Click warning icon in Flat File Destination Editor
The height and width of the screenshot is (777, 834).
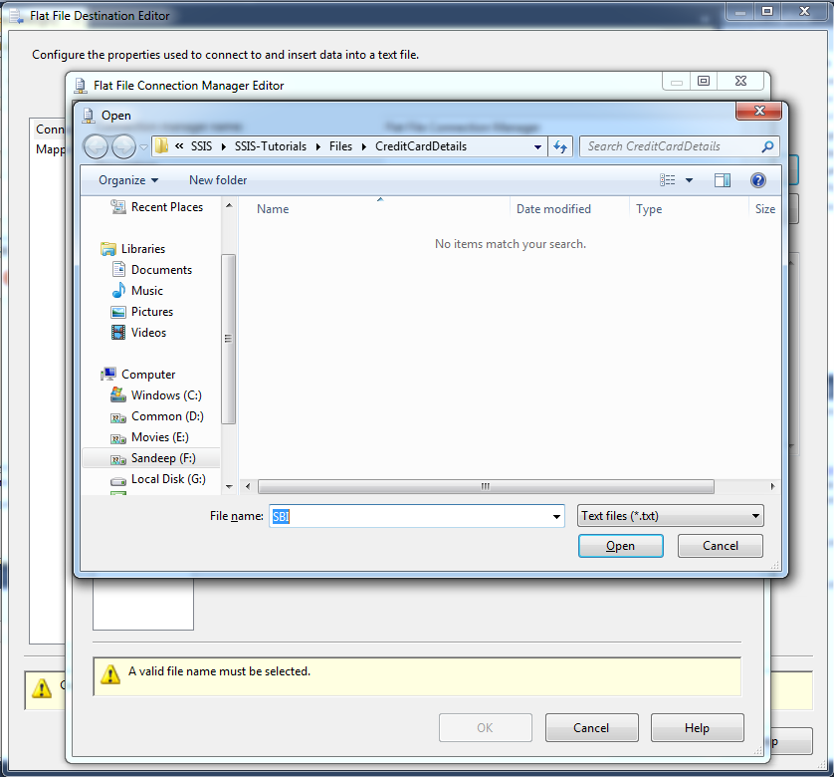pyautogui.click(x=42, y=687)
